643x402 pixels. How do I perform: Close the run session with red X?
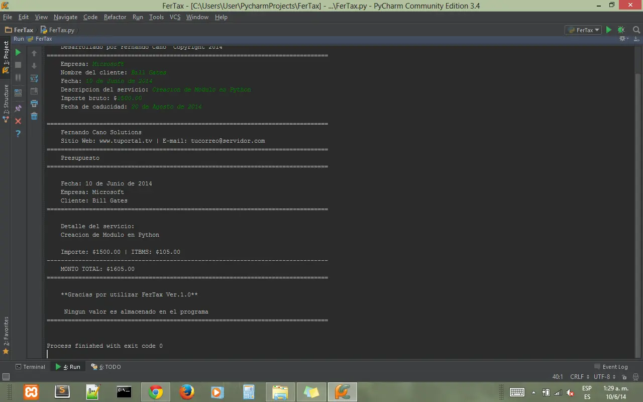[x=18, y=121]
